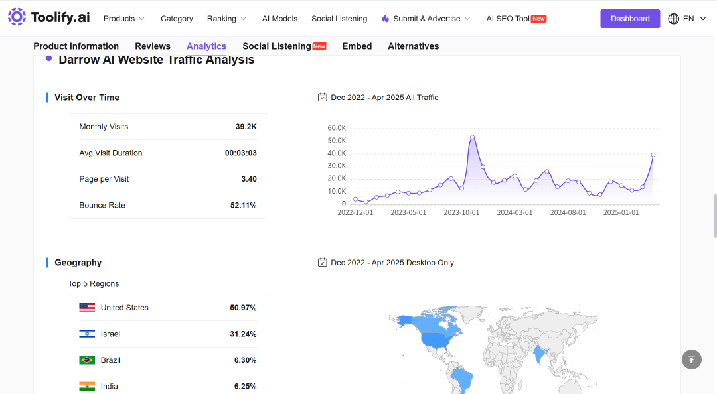This screenshot has height=394, width=717.
Task: Switch to the Embed tab
Action: [357, 46]
